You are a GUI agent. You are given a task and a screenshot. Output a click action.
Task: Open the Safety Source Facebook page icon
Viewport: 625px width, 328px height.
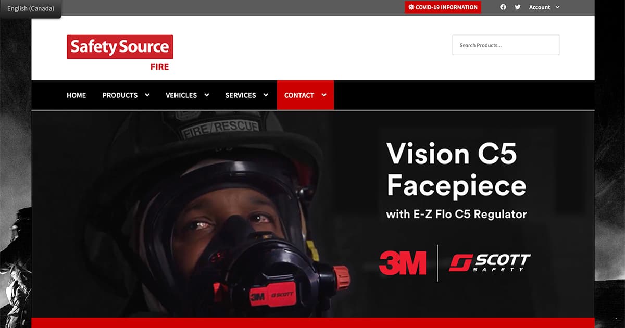tap(503, 7)
